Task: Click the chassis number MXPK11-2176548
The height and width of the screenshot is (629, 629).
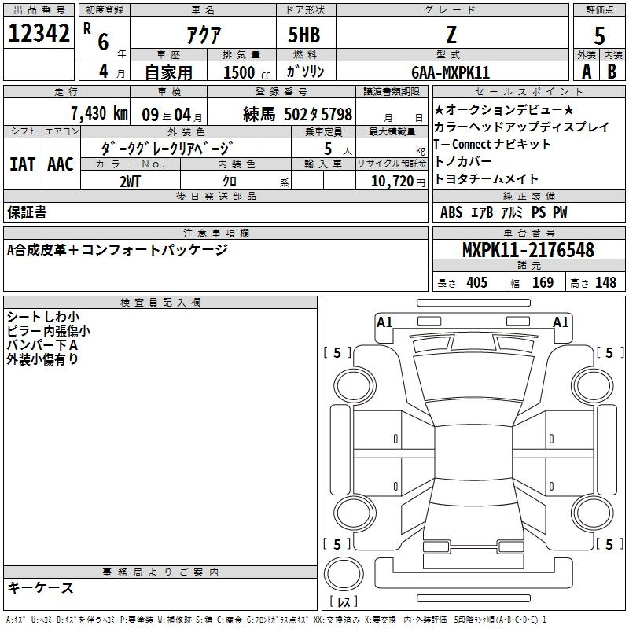Action: pyautogui.click(x=528, y=251)
